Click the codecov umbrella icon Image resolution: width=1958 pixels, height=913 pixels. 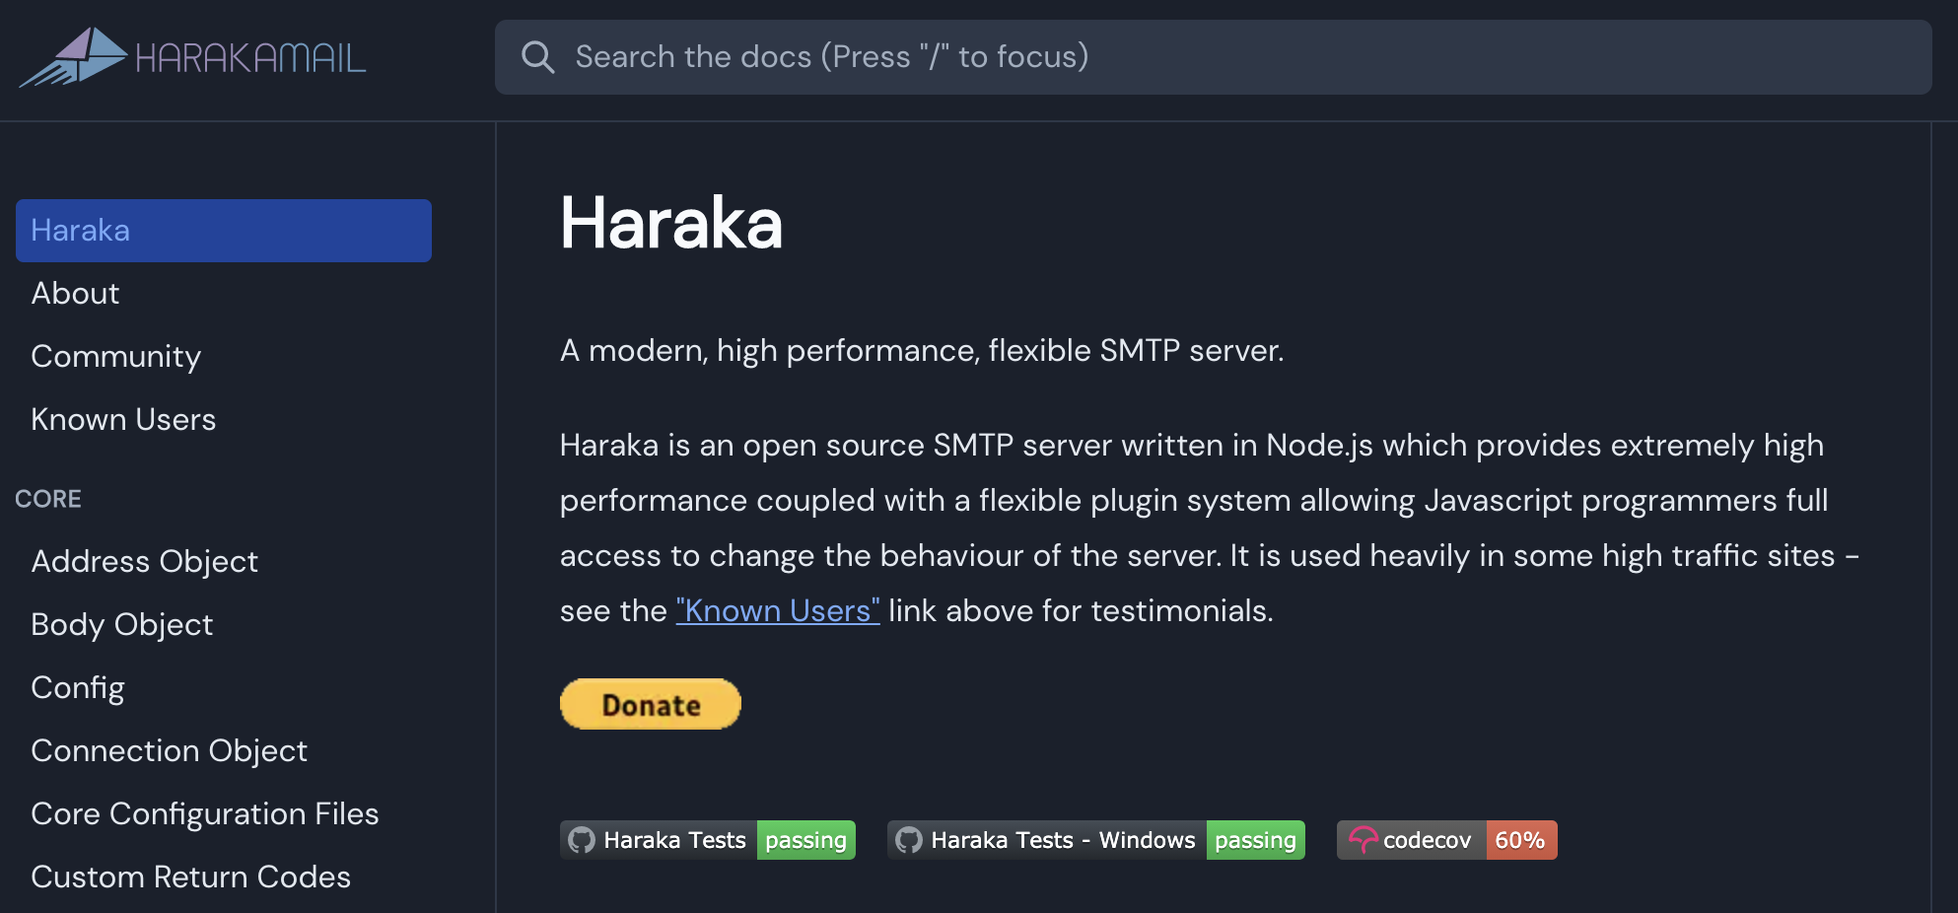tap(1364, 840)
